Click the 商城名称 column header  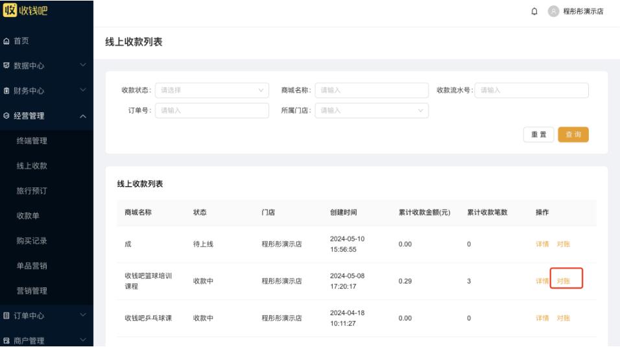(x=138, y=213)
